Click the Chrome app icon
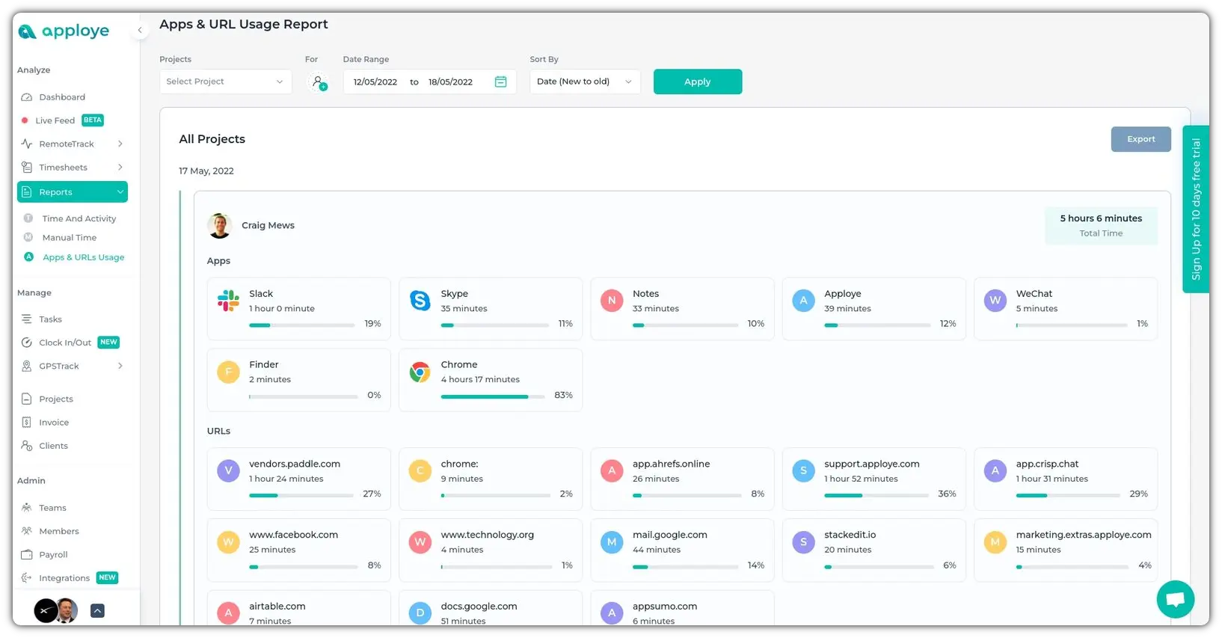1222x638 pixels. pyautogui.click(x=420, y=372)
